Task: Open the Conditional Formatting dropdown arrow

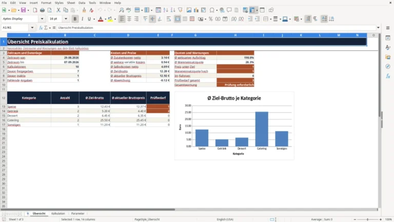Action: click(301, 19)
